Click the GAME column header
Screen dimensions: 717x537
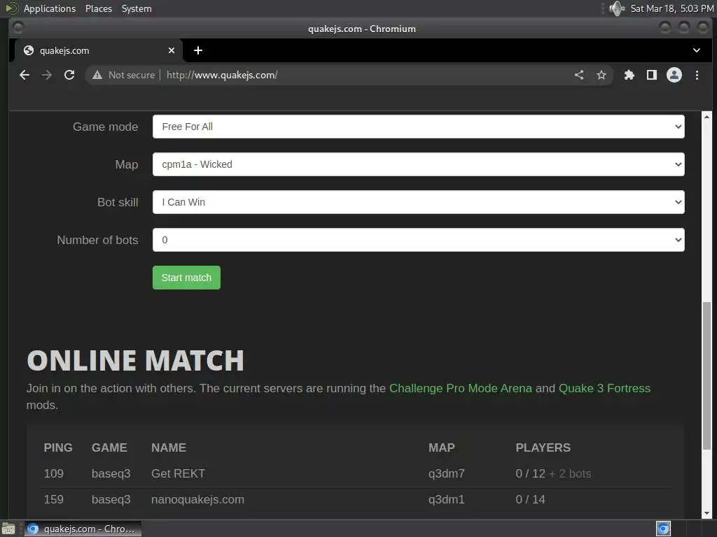(109, 447)
